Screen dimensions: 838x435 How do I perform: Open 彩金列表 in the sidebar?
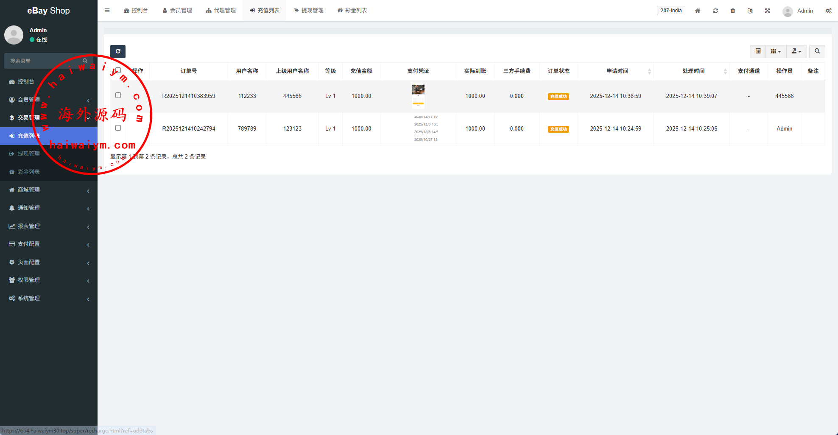tap(28, 172)
